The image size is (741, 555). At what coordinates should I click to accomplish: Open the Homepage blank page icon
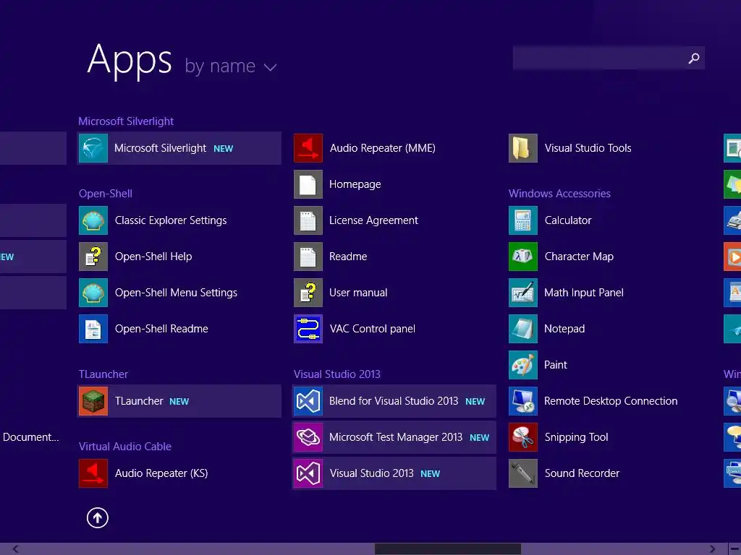click(308, 184)
